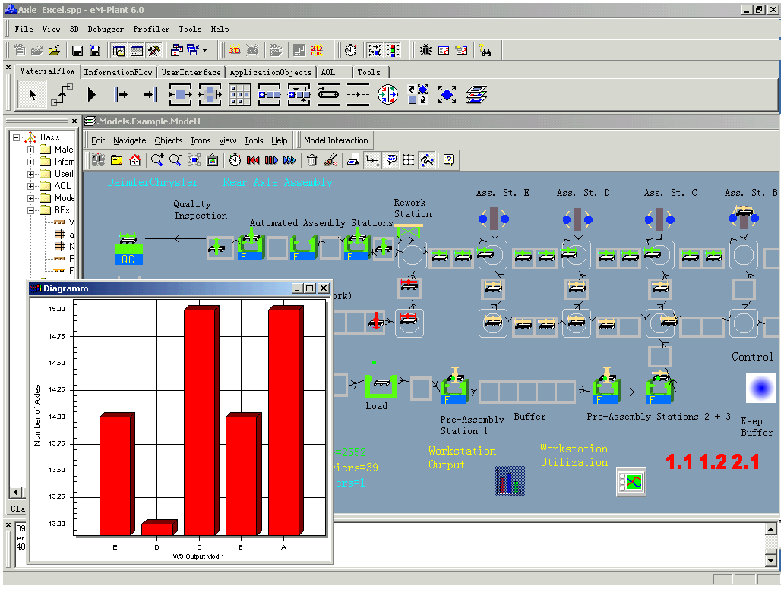Switch to the InformationFlow tab

point(119,72)
